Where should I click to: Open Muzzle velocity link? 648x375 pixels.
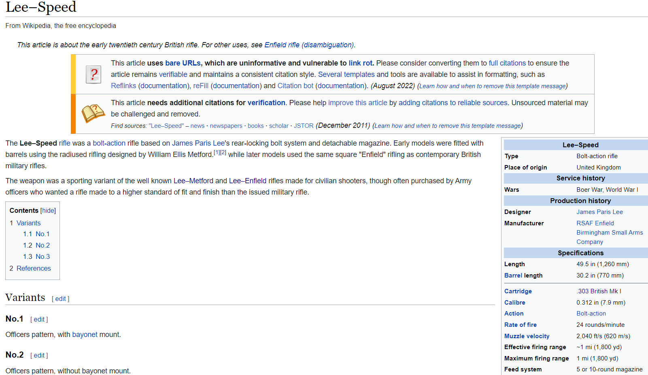click(527, 336)
